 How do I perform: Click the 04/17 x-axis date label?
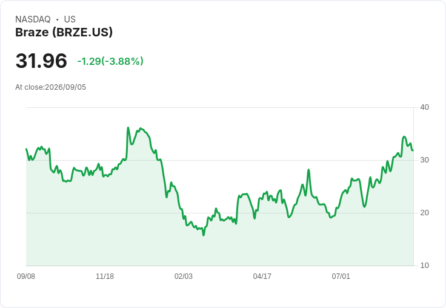[262, 276]
